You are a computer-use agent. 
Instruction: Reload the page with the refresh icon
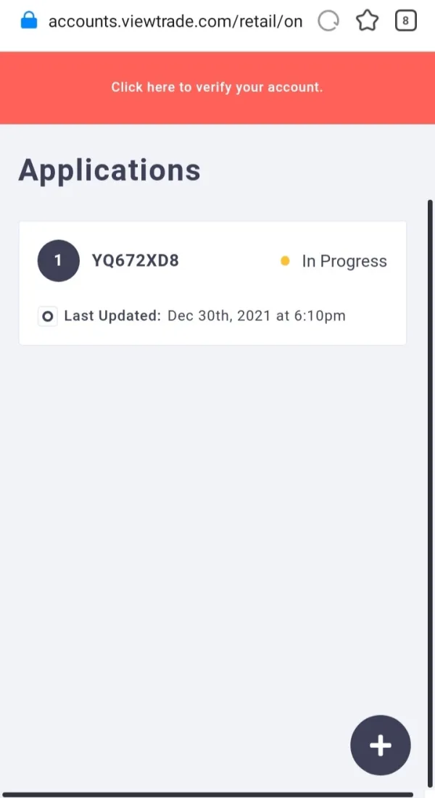click(x=328, y=22)
